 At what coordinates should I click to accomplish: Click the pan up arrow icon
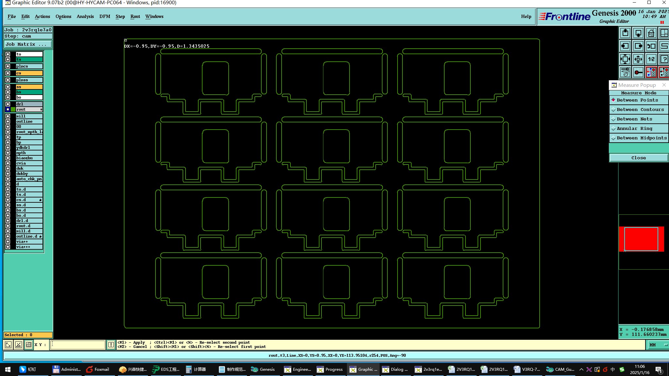pos(625,33)
